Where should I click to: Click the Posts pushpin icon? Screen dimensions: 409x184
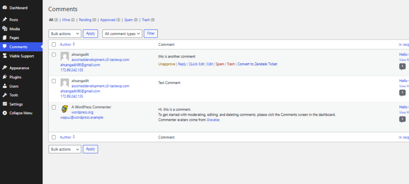point(5,20)
